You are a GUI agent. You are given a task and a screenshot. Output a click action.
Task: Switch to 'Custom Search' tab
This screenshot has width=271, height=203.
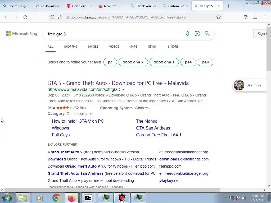tap(175, 6)
